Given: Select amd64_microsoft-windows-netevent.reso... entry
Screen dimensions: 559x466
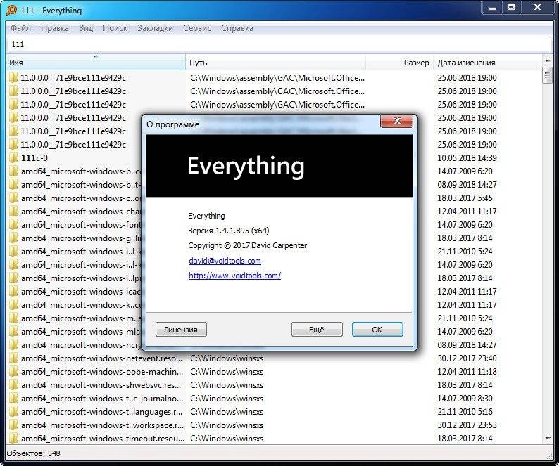Looking at the screenshot, I should coord(101,358).
